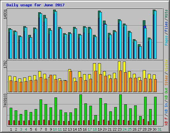Click day 28 on the x-axis
Screen dimensions: 170x133
(144, 129)
